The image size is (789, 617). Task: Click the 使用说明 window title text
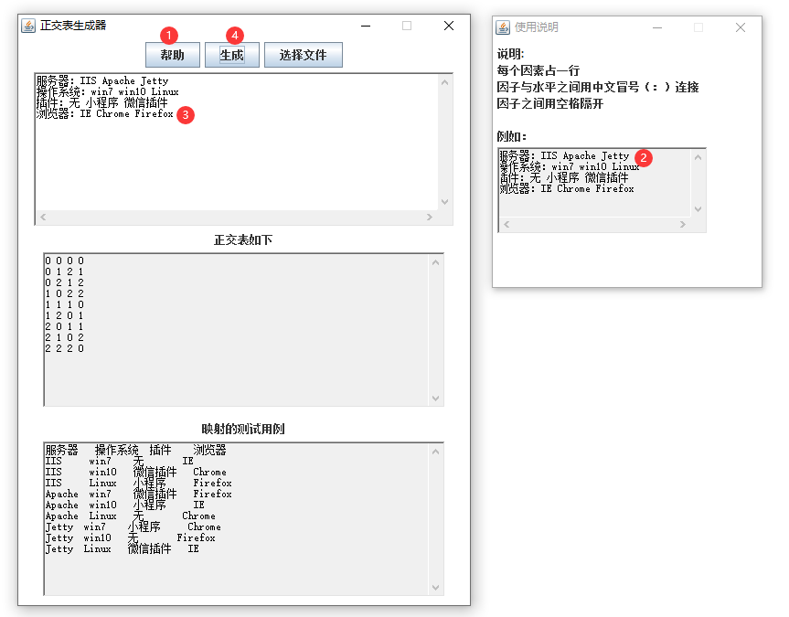(536, 27)
